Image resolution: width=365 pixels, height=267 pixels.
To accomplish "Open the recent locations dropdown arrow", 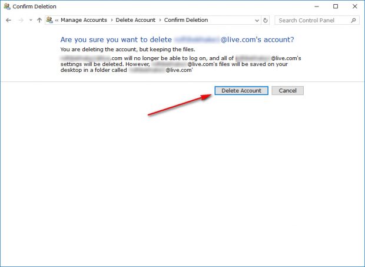I will tap(31, 20).
